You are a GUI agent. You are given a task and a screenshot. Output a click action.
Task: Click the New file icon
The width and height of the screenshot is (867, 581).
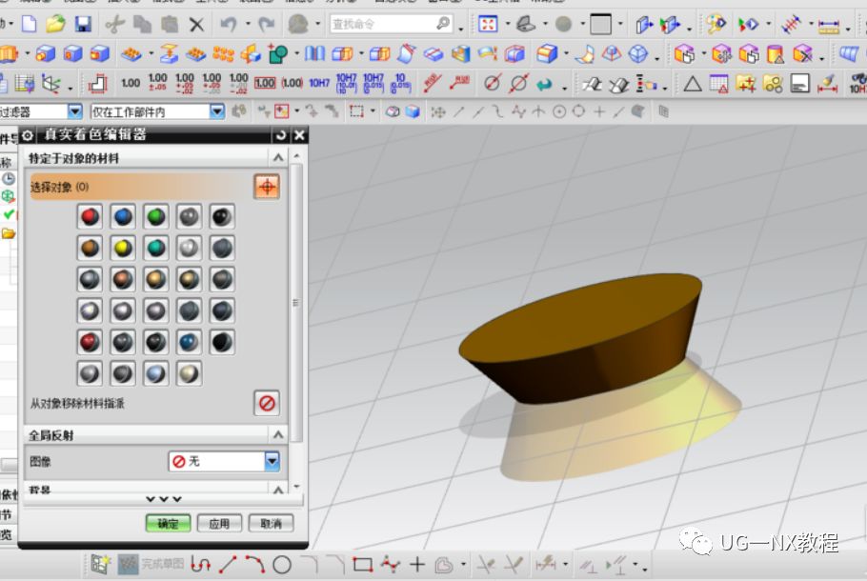29,24
